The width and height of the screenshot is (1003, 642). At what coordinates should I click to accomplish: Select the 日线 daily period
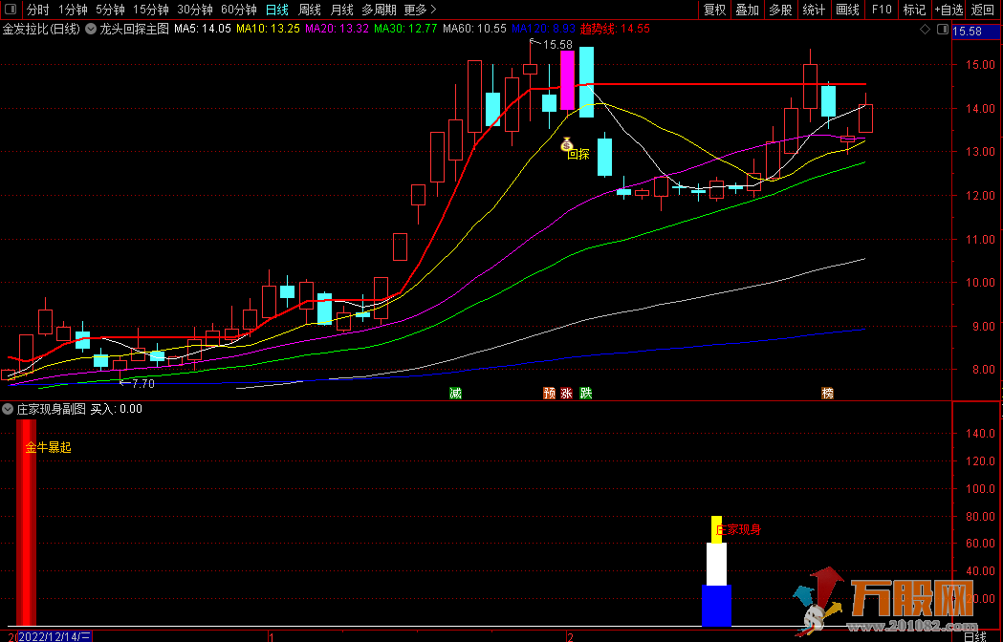277,10
